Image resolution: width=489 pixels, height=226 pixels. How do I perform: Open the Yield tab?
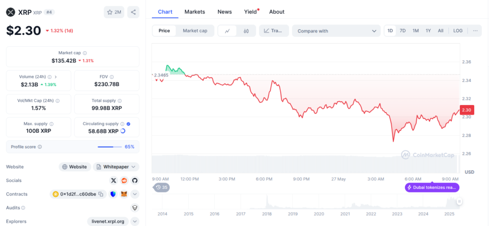click(x=250, y=12)
